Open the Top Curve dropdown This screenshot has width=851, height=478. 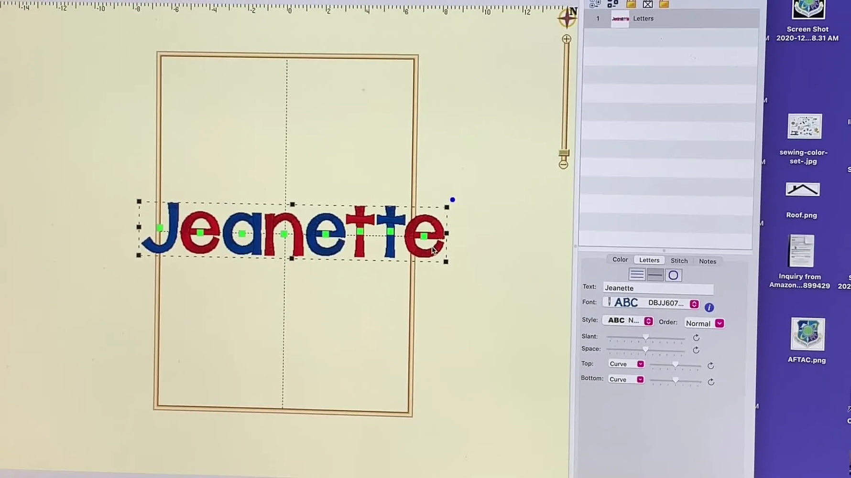[x=626, y=364]
